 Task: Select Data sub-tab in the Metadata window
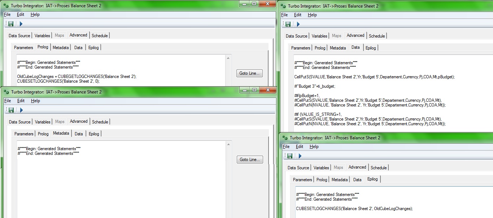click(79, 134)
